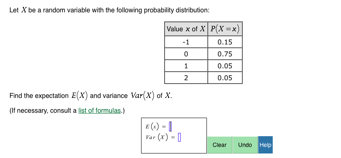This screenshot has height=158, width=341.
Task: Select the P(X=x) header cell
Action: pyautogui.click(x=225, y=29)
